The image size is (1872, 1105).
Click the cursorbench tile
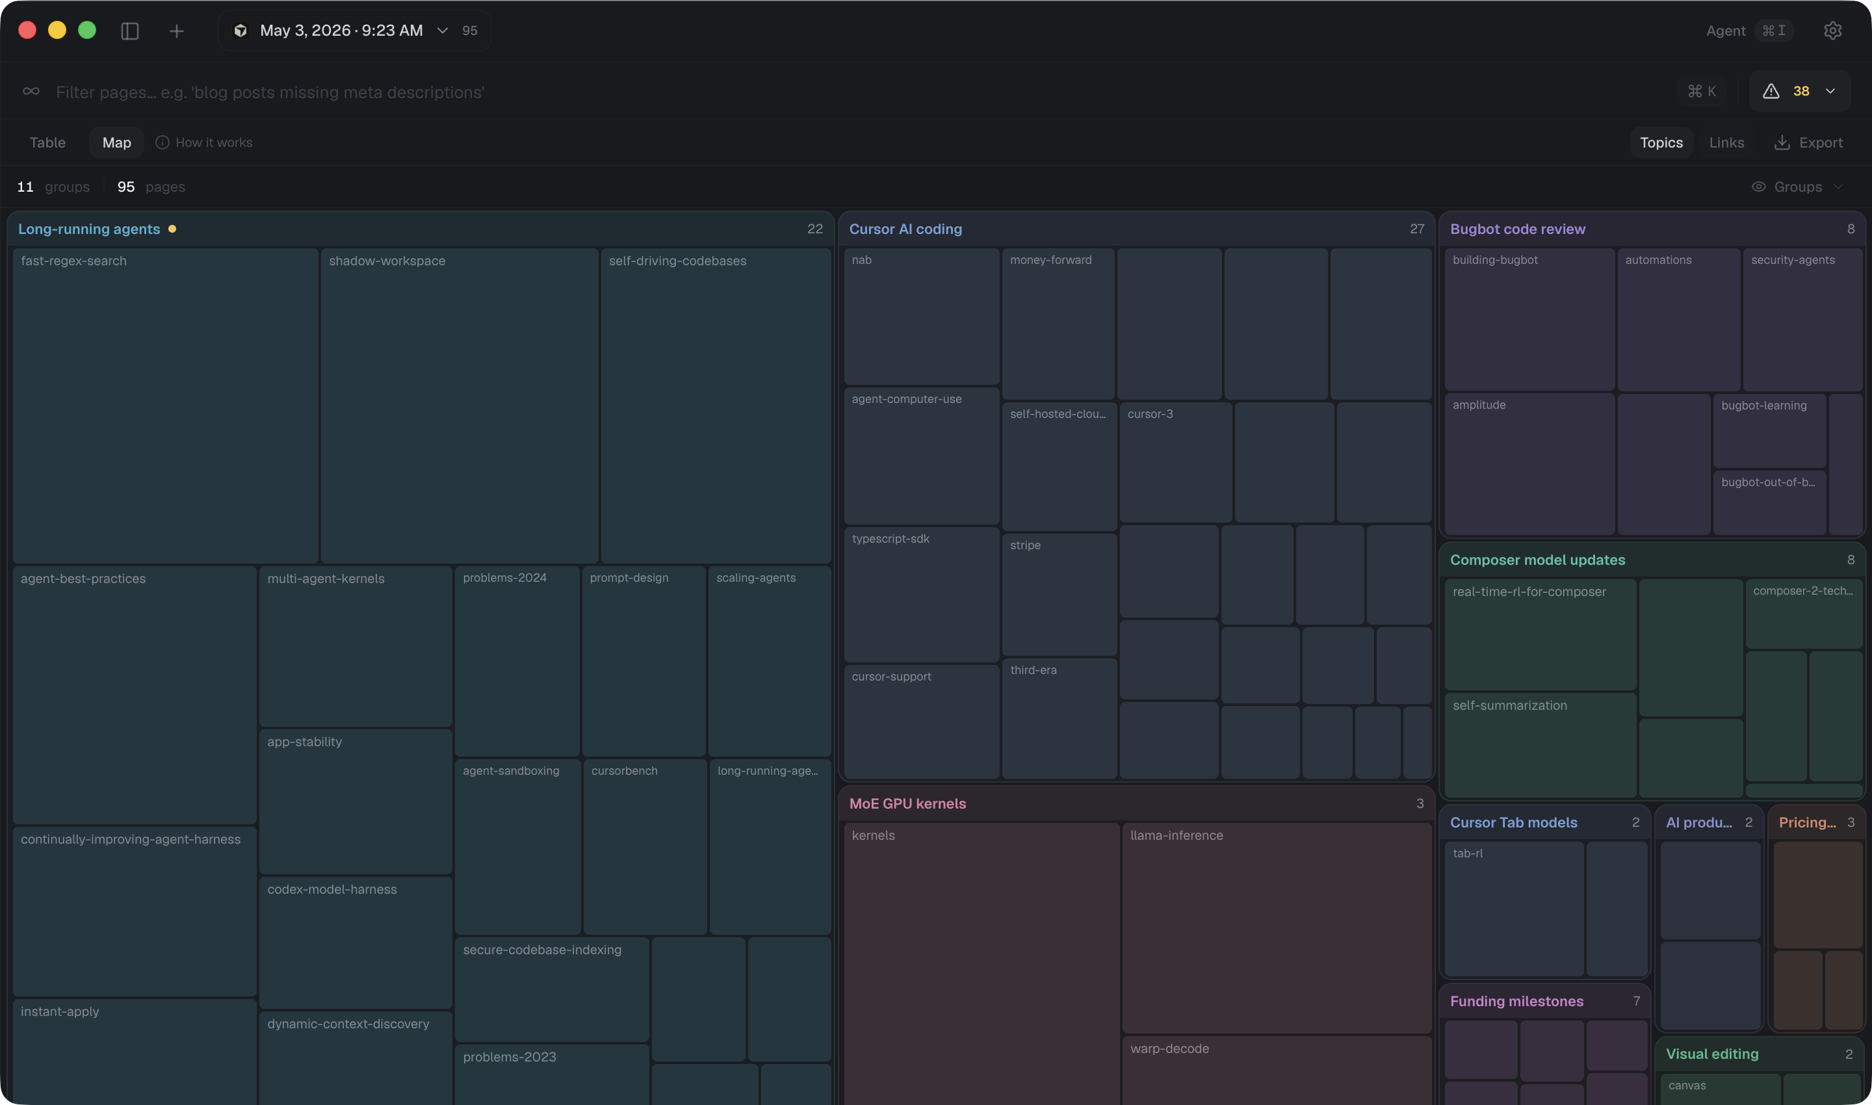[645, 846]
